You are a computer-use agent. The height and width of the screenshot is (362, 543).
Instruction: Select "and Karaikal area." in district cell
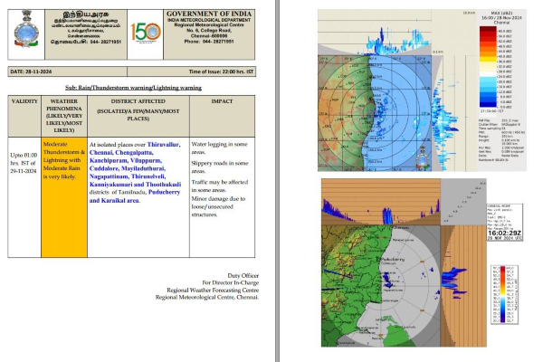pos(115,200)
